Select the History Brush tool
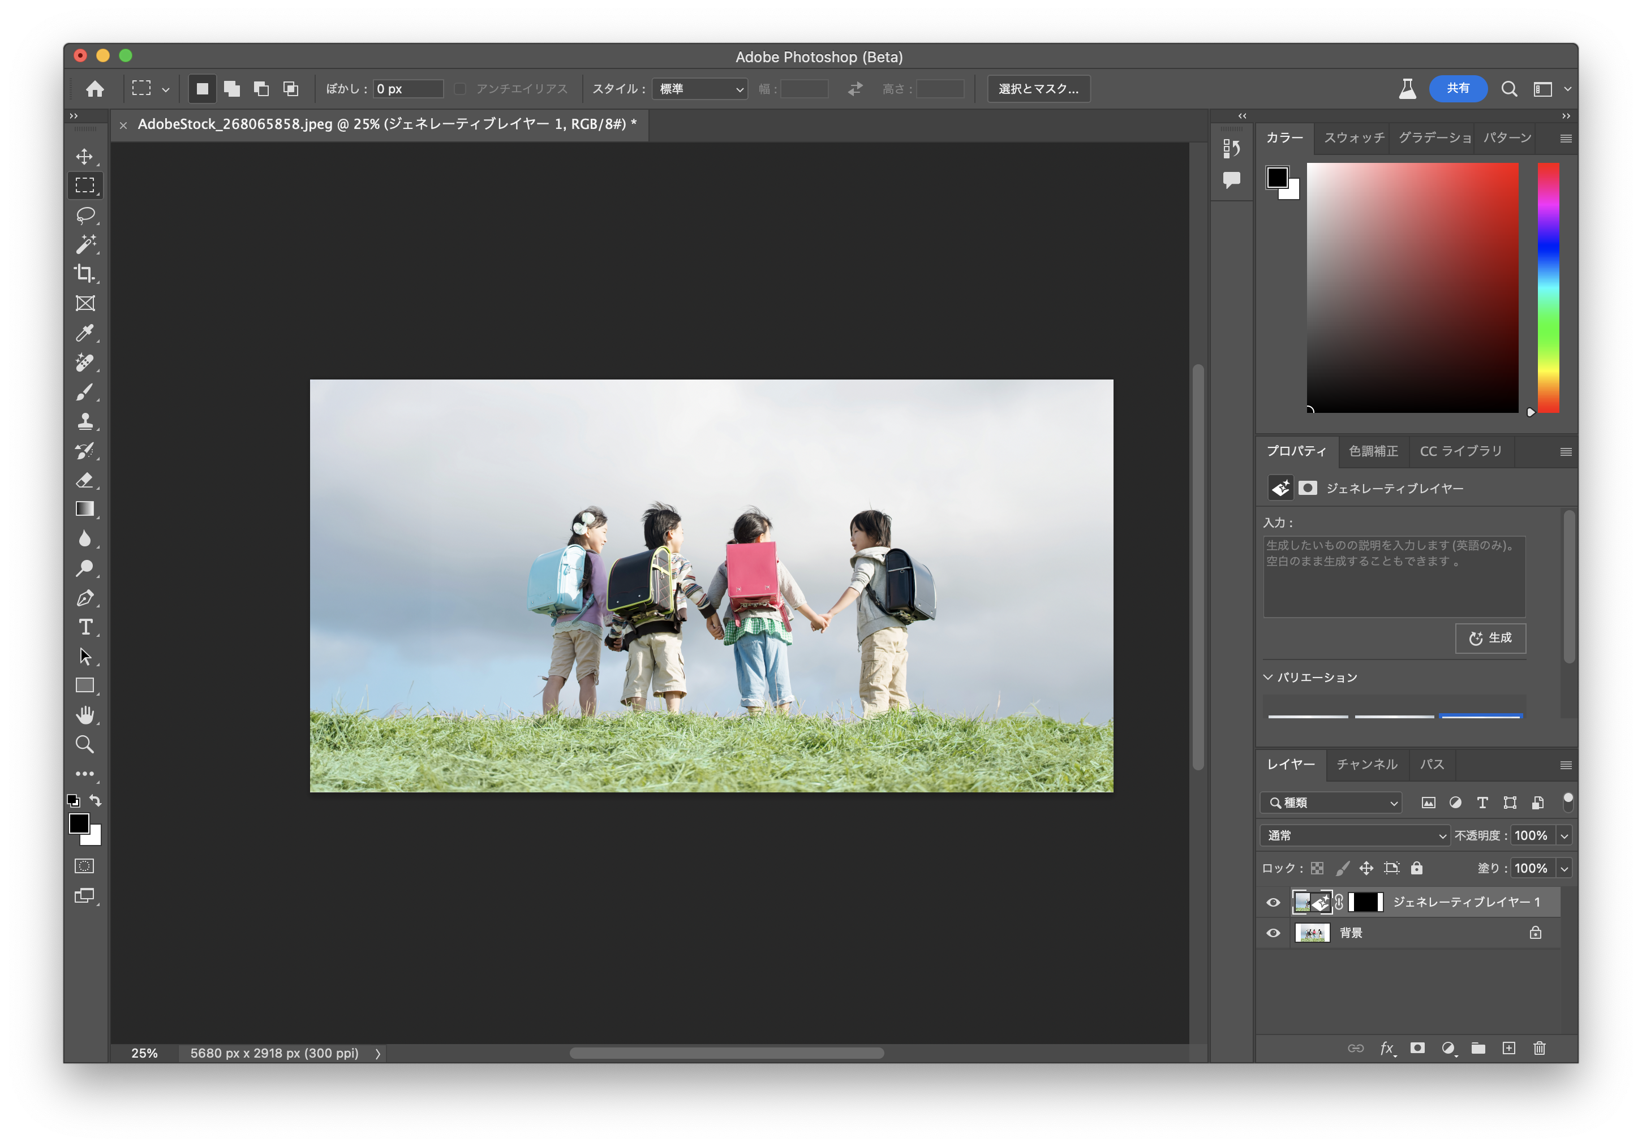This screenshot has width=1642, height=1147. tap(85, 451)
